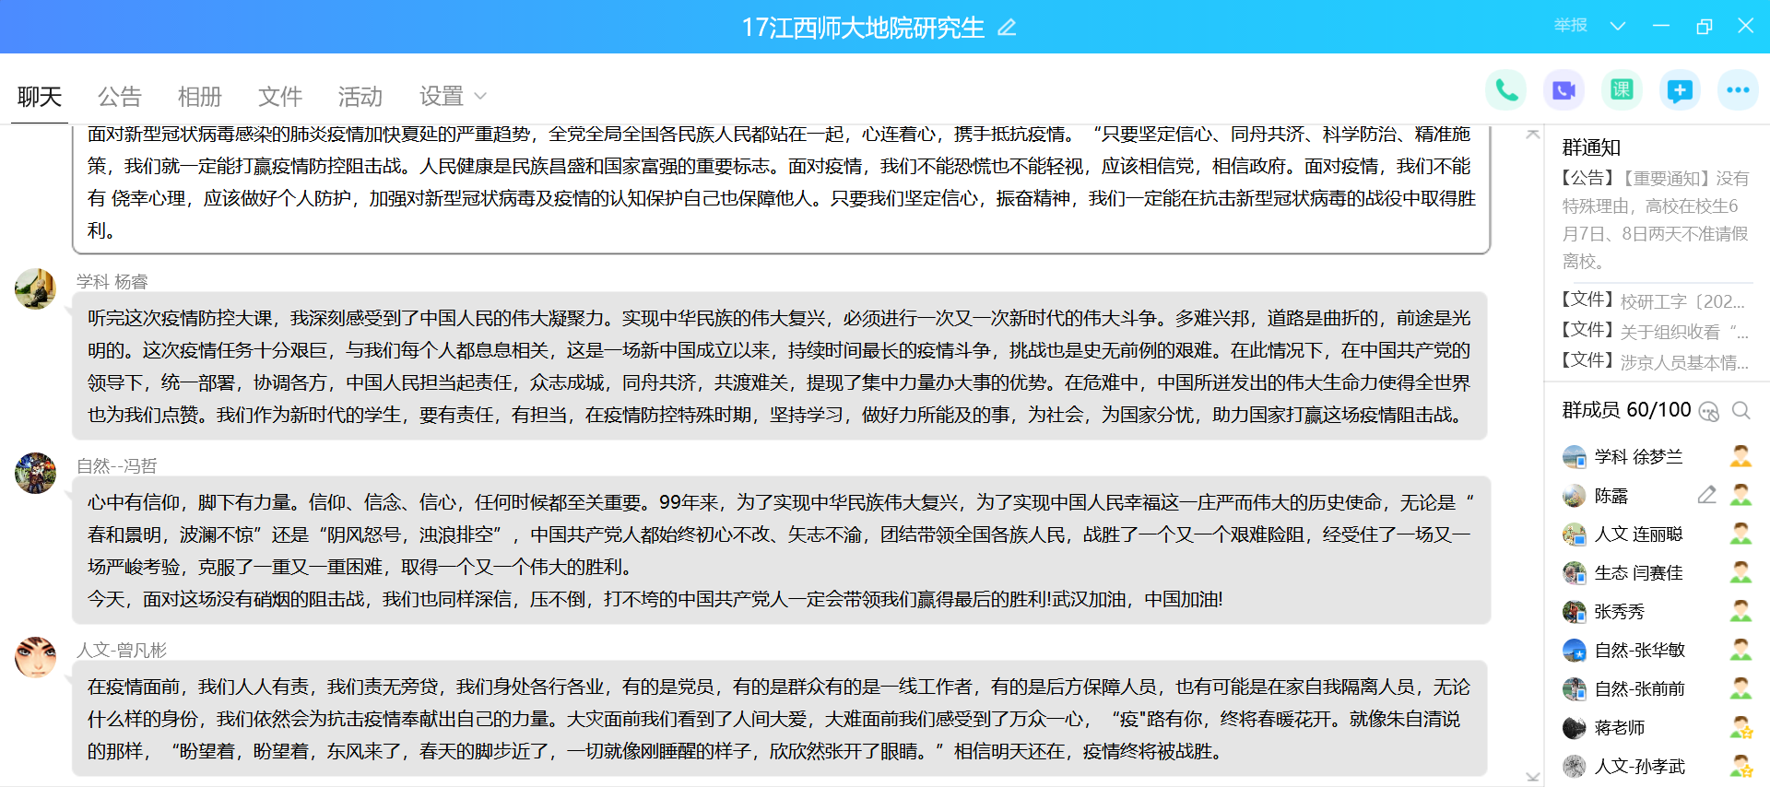Click the pencil icon beside 陈露
This screenshot has height=787, width=1770.
[1706, 495]
